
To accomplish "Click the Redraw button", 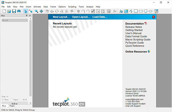I will coord(15,103).
